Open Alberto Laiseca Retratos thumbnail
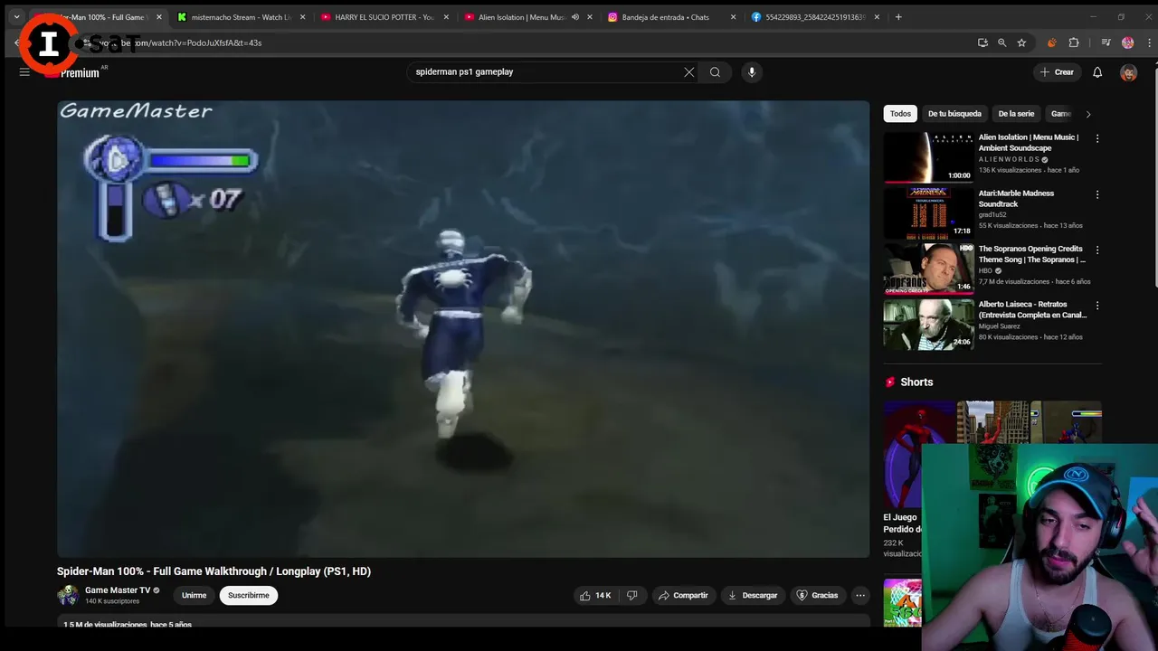The height and width of the screenshot is (651, 1158). (x=928, y=325)
